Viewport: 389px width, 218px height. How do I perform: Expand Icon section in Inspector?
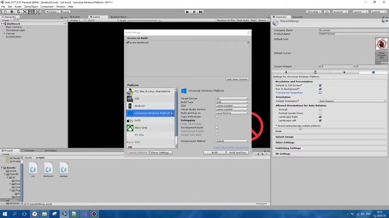point(329,131)
